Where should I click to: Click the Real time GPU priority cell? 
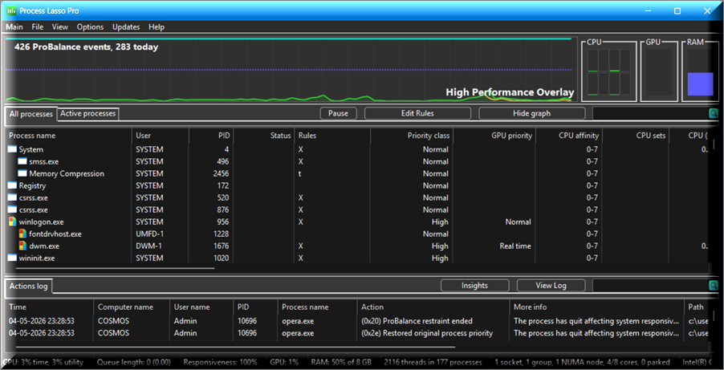click(515, 246)
